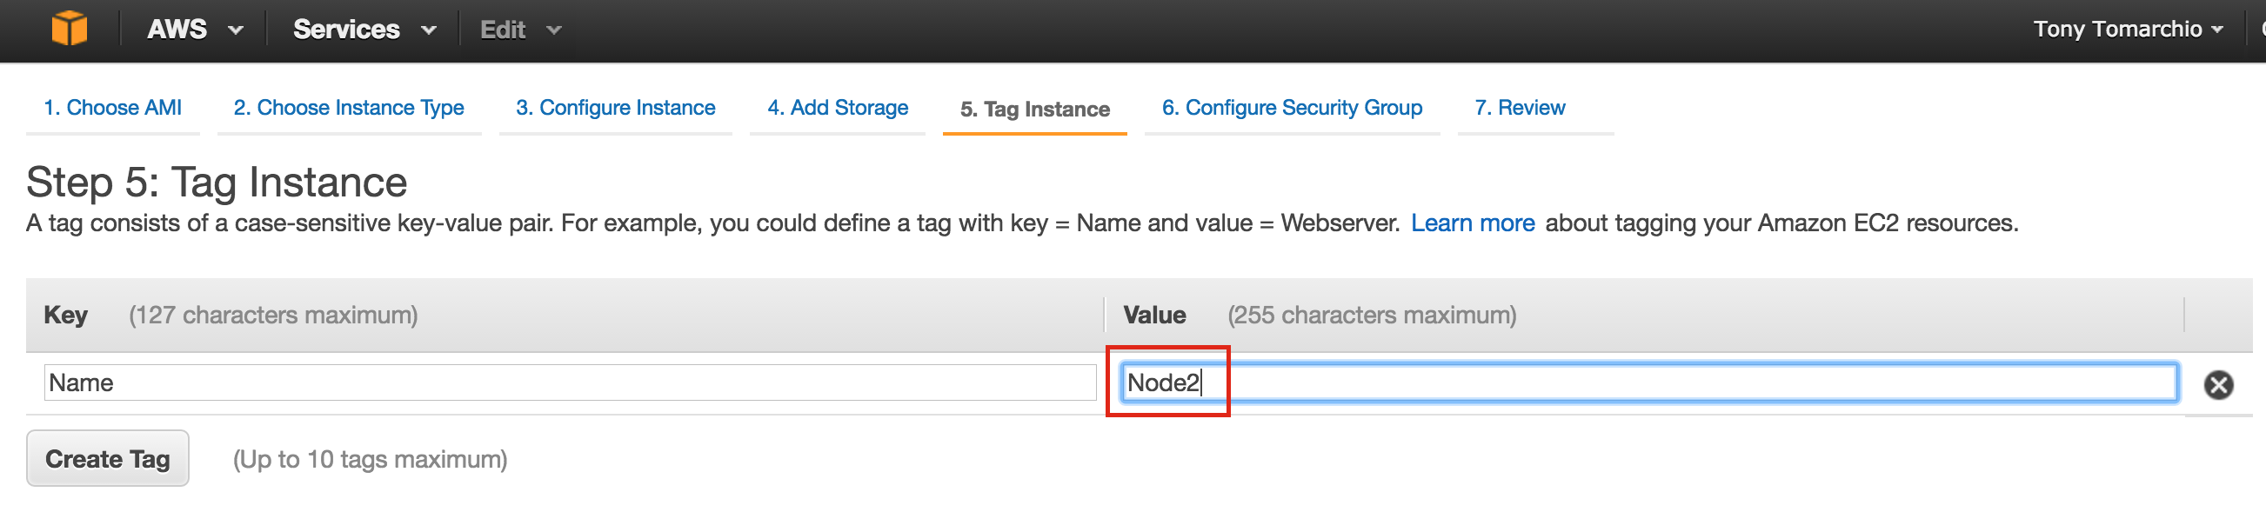Select the 4. Add Storage tab
The width and height of the screenshot is (2266, 512).
(x=838, y=107)
